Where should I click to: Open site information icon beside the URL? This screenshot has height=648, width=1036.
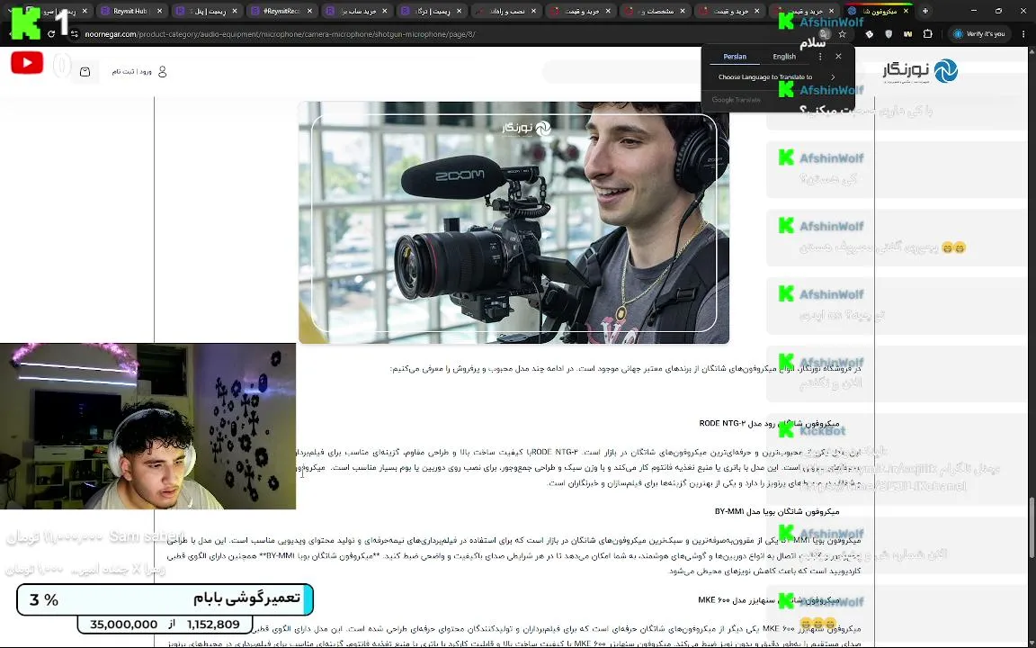pyautogui.click(x=74, y=33)
